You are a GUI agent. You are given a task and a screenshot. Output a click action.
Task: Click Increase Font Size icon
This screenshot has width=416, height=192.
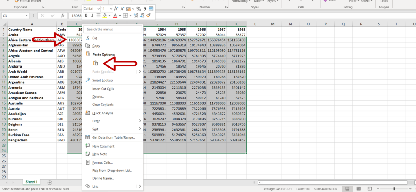pyautogui.click(x=116, y=9)
